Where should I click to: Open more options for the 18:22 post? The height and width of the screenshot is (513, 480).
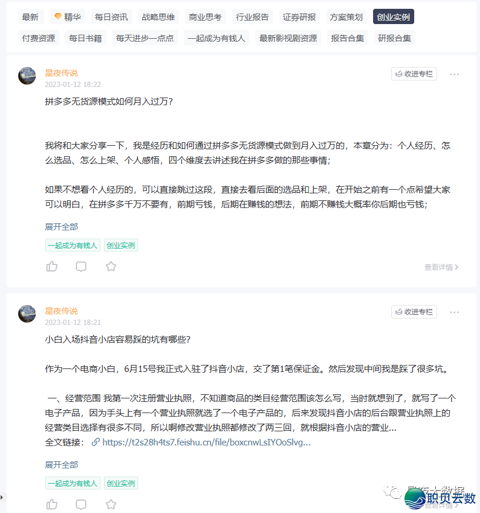454,74
